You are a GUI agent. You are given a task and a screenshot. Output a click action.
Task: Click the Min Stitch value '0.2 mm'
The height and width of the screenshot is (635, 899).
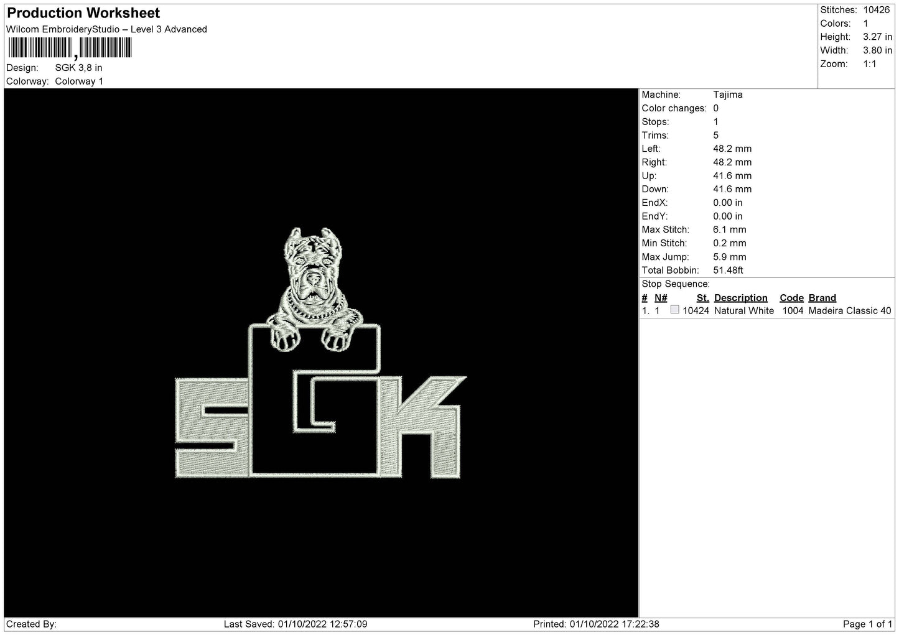point(729,243)
